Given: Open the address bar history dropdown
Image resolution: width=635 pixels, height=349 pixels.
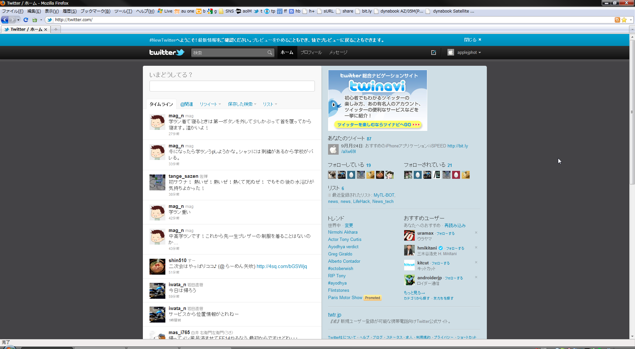Looking at the screenshot, I should click(631, 20).
